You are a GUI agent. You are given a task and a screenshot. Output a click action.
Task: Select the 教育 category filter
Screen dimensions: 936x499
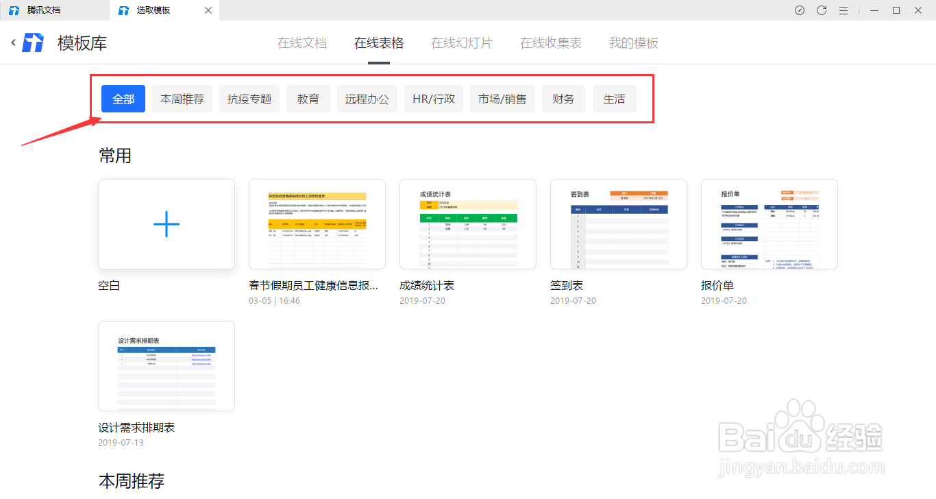click(308, 98)
